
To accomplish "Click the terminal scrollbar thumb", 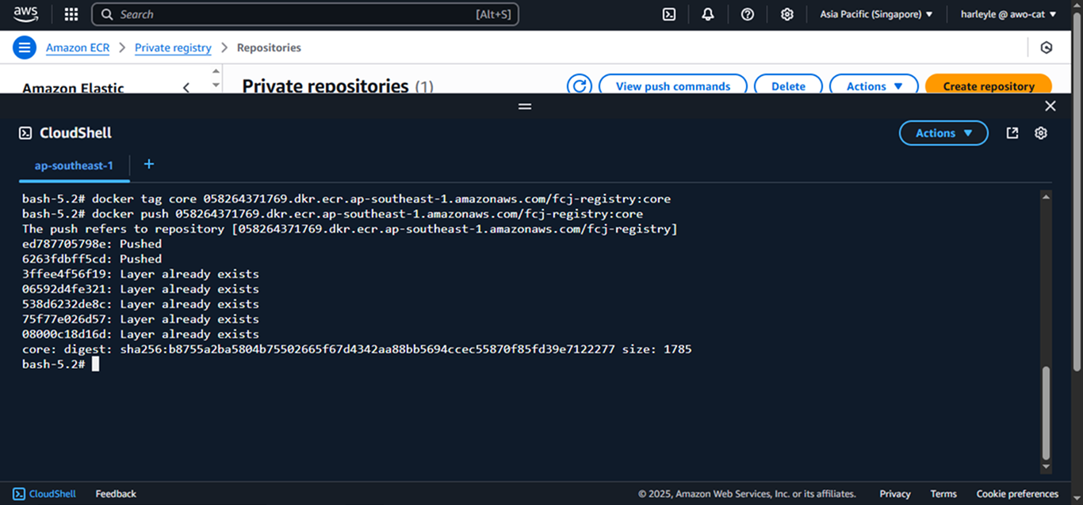I will 1046,412.
